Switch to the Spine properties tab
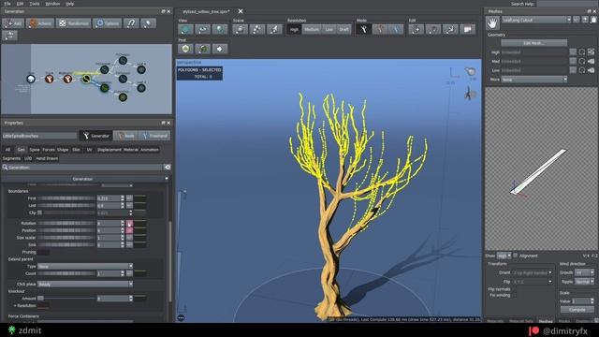Image resolution: width=599 pixels, height=337 pixels. (35, 150)
